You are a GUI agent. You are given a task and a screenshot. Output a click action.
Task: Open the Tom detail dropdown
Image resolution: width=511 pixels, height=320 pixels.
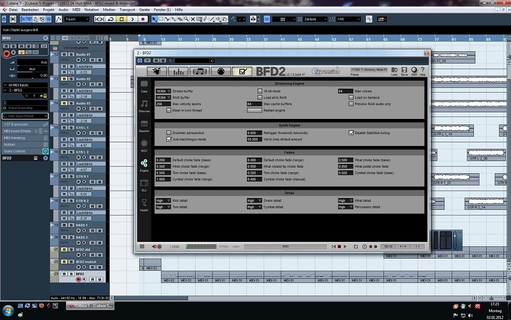[163, 207]
